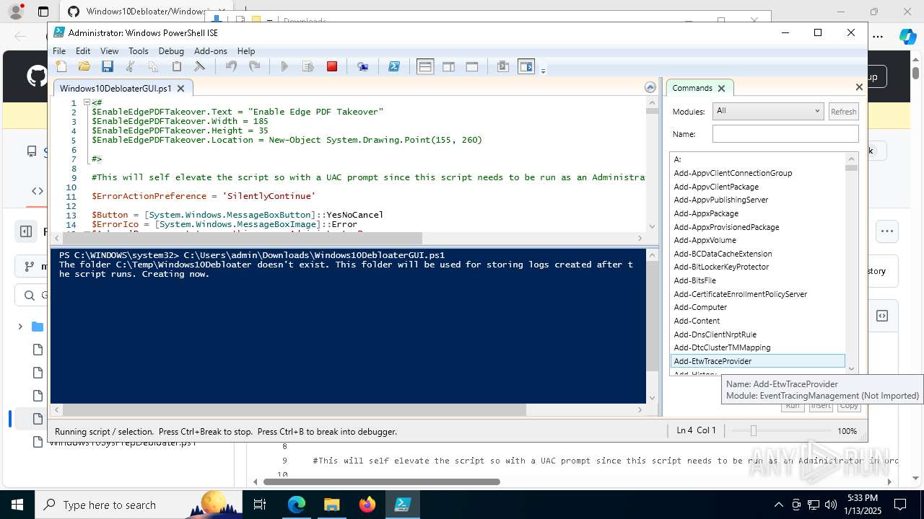The width and height of the screenshot is (924, 519).
Task: Create a new script with the New icon
Action: tap(61, 66)
